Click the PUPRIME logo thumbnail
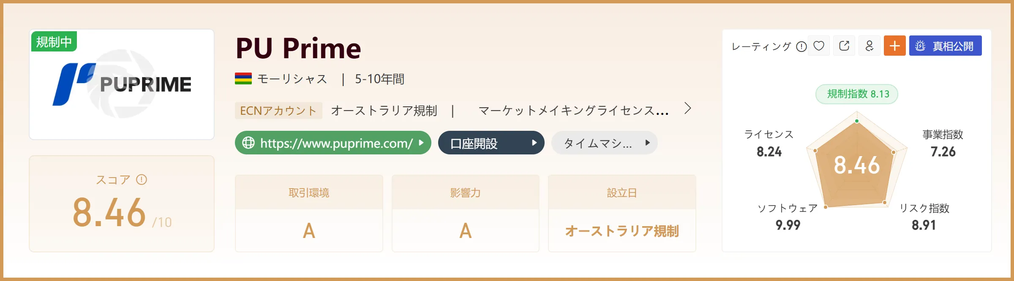 (122, 84)
